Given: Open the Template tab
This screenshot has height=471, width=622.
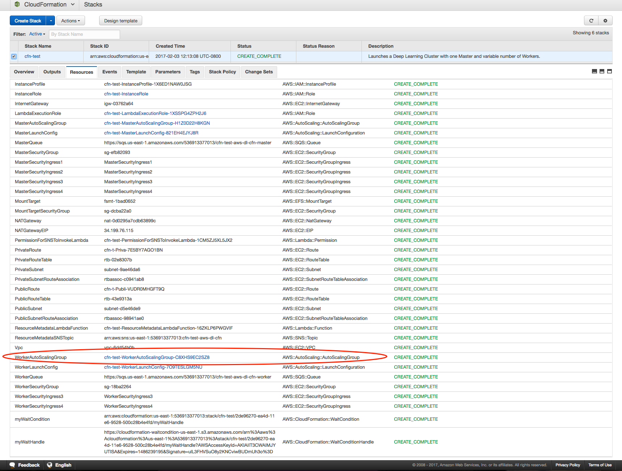Looking at the screenshot, I should (x=136, y=72).
